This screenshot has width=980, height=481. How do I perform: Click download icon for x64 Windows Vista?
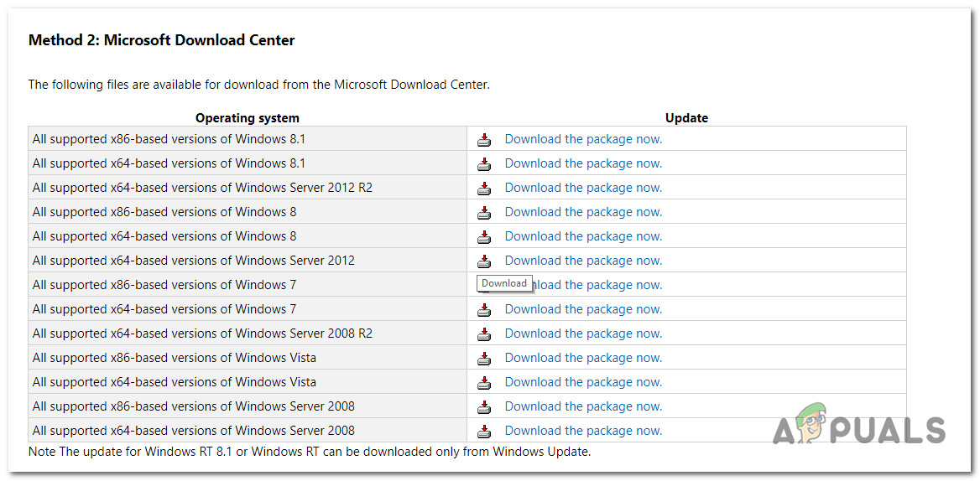(484, 383)
